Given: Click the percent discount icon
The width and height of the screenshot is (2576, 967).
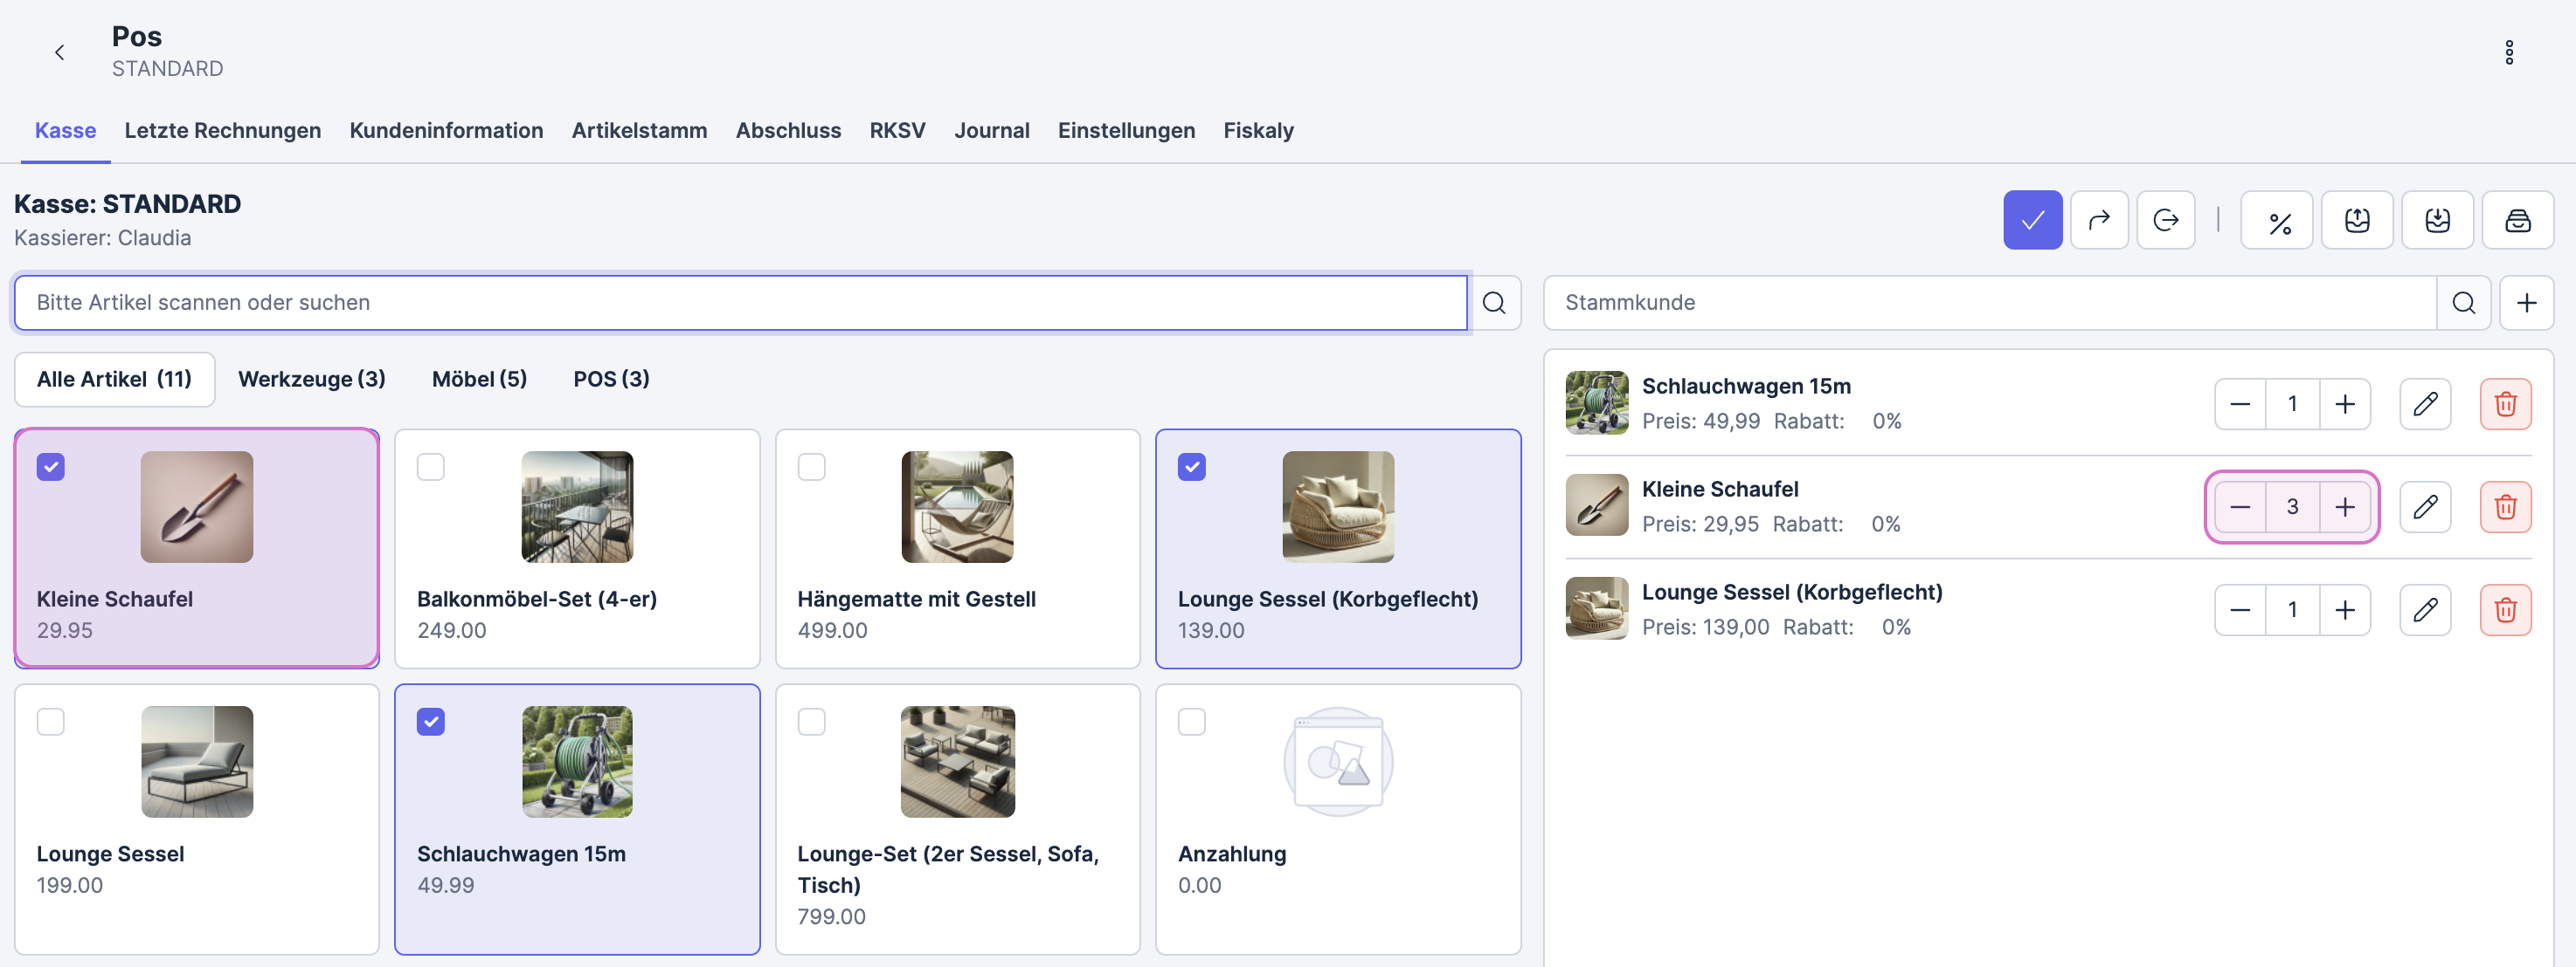Looking at the screenshot, I should [2277, 220].
